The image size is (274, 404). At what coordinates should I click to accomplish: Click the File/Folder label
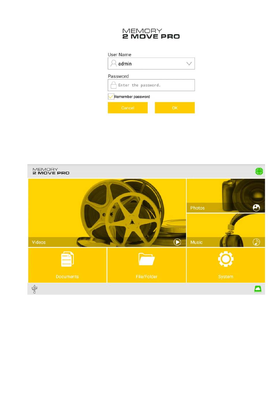[147, 276]
